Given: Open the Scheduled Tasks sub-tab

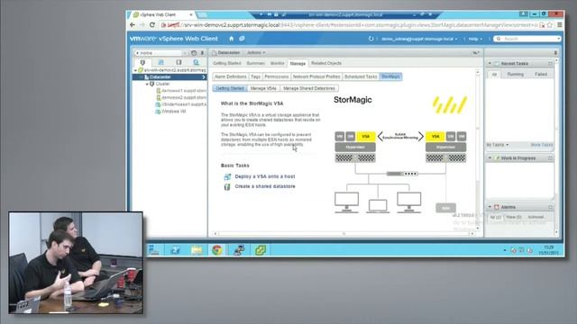Looking at the screenshot, I should [x=361, y=76].
